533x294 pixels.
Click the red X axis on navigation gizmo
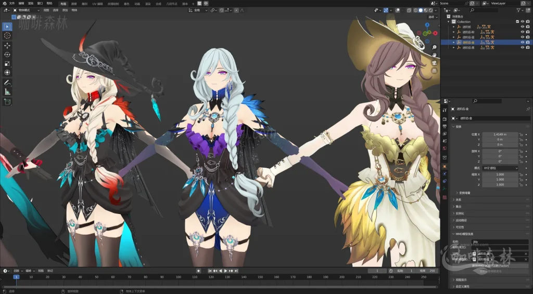click(435, 33)
